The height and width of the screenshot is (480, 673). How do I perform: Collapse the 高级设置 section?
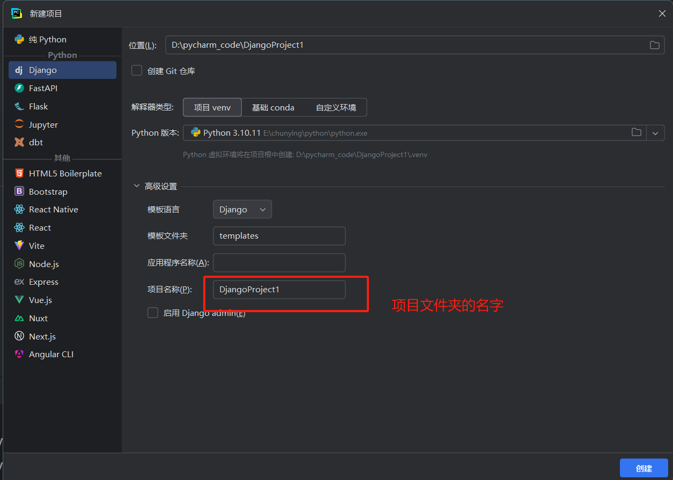(136, 186)
